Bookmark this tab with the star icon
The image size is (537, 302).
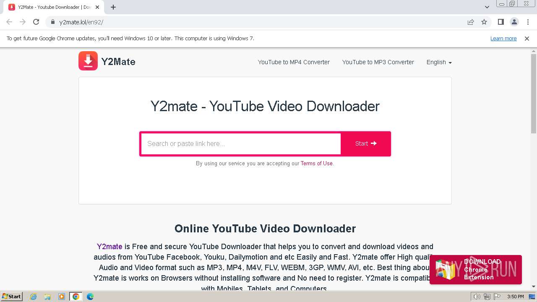click(x=484, y=22)
